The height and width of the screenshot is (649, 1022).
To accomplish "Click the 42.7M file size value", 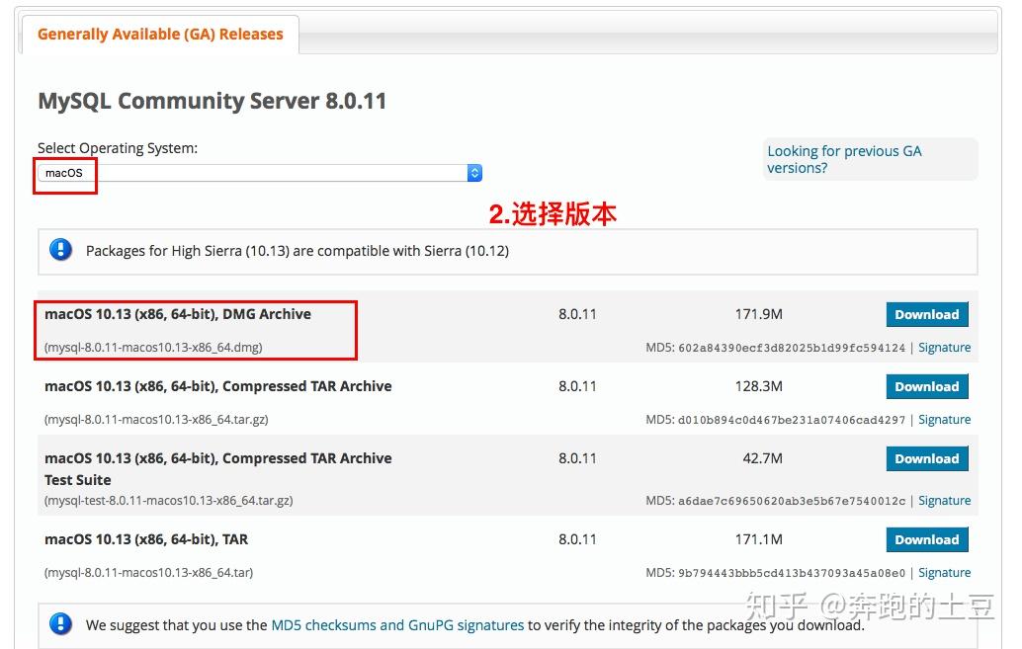I will [763, 458].
